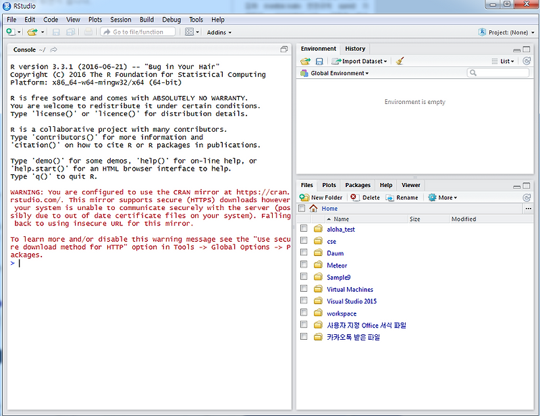Open the Meteor folder link

point(337,265)
